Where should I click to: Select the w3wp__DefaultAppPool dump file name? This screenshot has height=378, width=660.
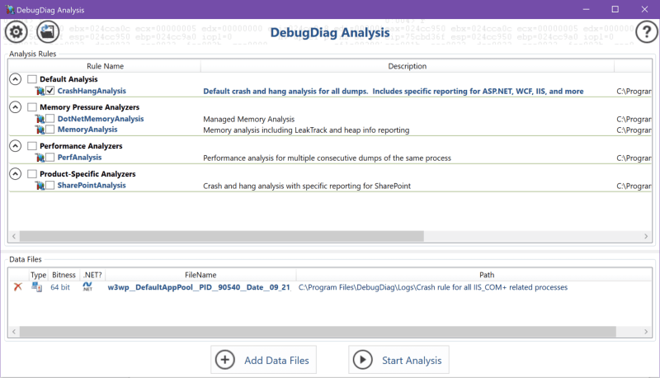[199, 287]
